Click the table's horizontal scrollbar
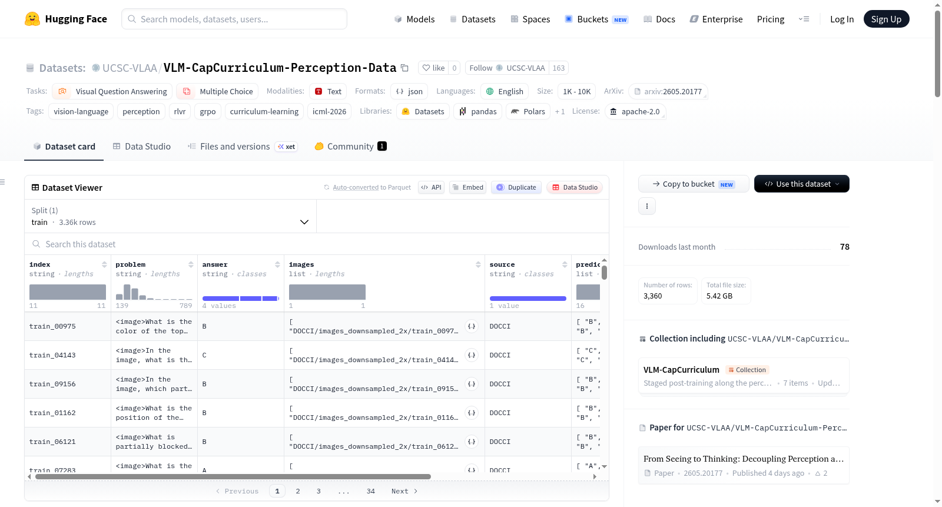Screen dimensions: 942x507 pos(233,476)
